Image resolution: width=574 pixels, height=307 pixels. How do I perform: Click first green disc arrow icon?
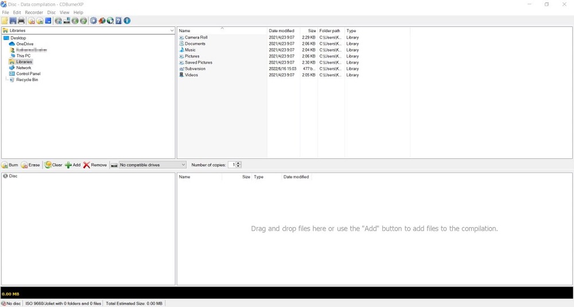[75, 21]
